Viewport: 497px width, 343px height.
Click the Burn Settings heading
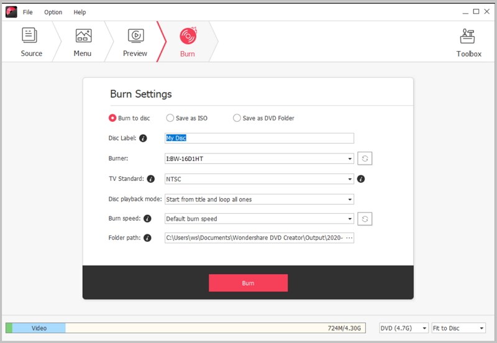pyautogui.click(x=141, y=94)
